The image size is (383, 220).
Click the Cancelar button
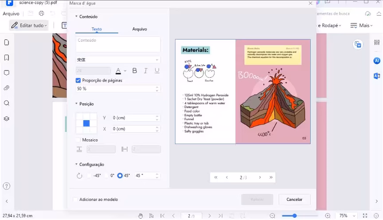[x=294, y=200]
